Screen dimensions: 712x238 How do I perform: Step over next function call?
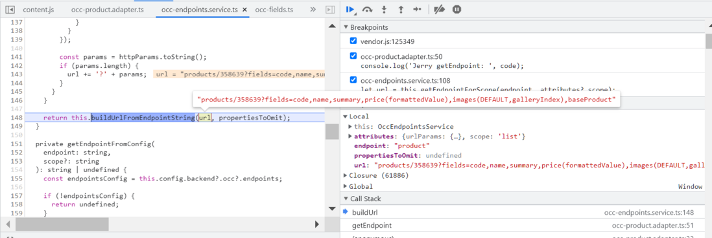[368, 10]
